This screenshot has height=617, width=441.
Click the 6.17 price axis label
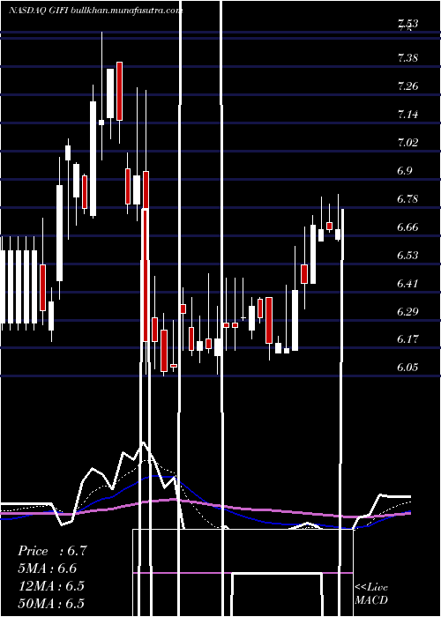pos(407,339)
